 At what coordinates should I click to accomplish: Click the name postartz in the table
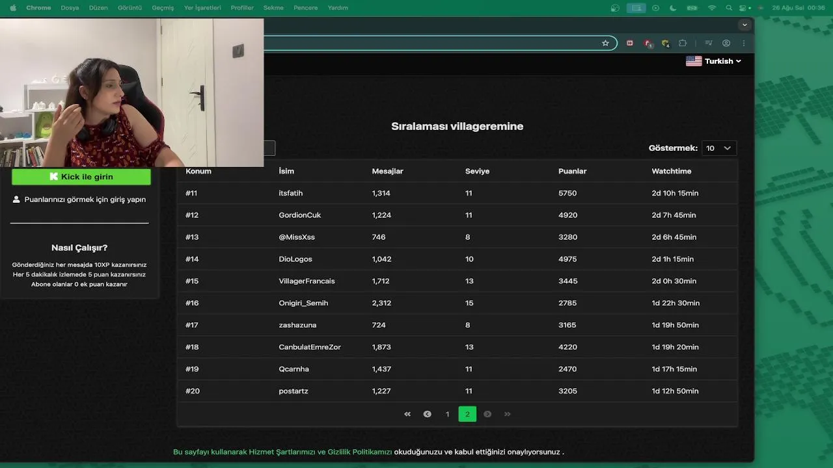tap(294, 391)
